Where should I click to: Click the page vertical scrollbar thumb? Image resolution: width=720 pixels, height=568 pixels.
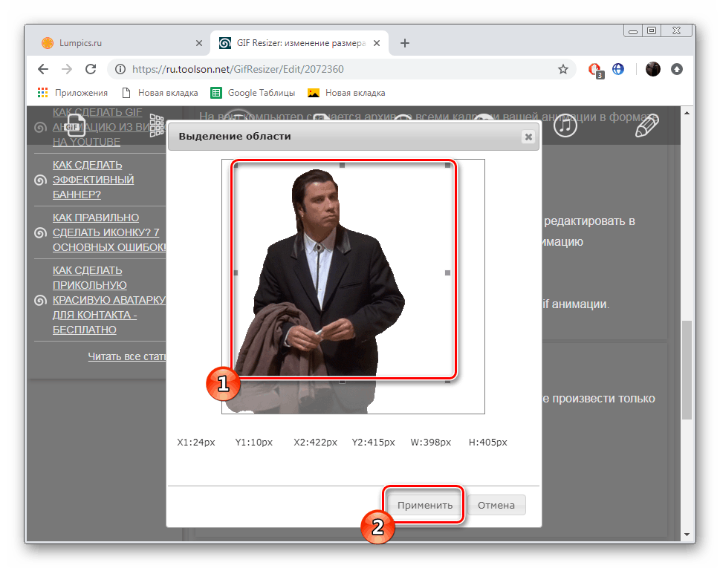[687, 370]
